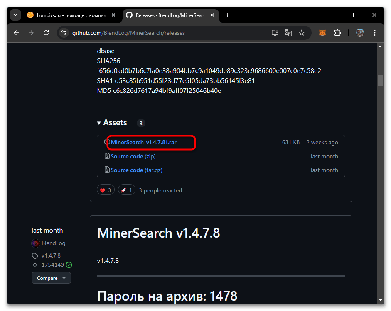Click the scrollbar up arrow
Viewport: 391px width, 311px height.
pyautogui.click(x=380, y=46)
